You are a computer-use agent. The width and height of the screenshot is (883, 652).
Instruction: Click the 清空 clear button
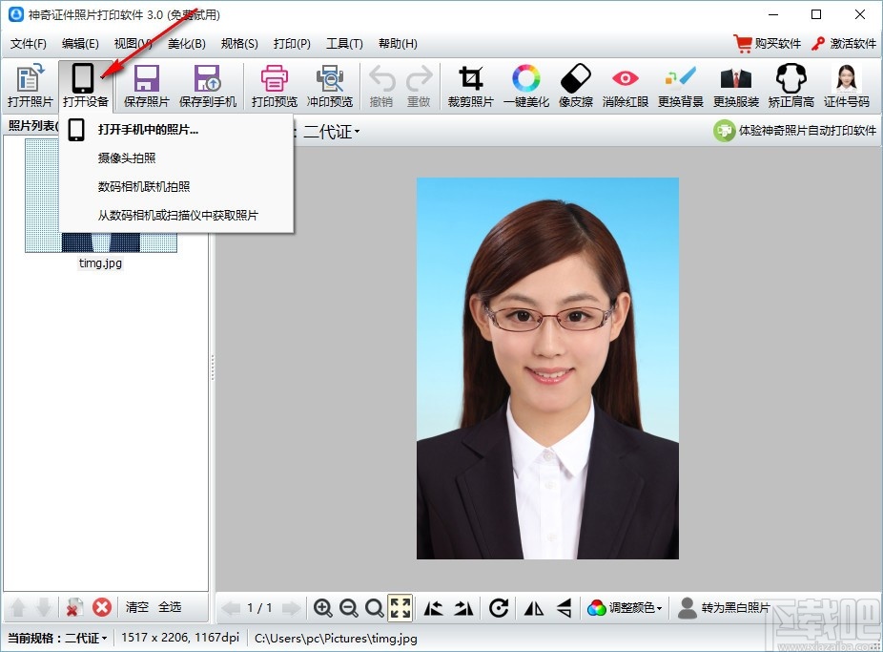click(137, 607)
